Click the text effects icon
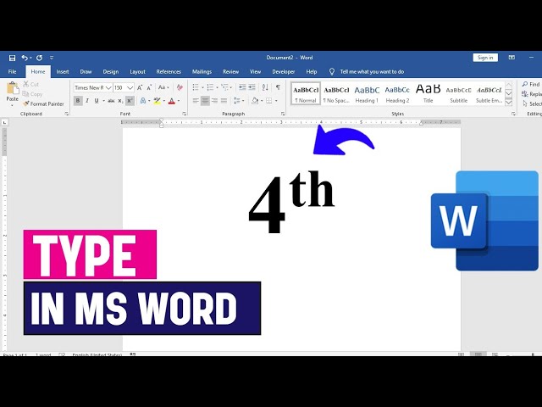The image size is (542, 407). pos(143,101)
